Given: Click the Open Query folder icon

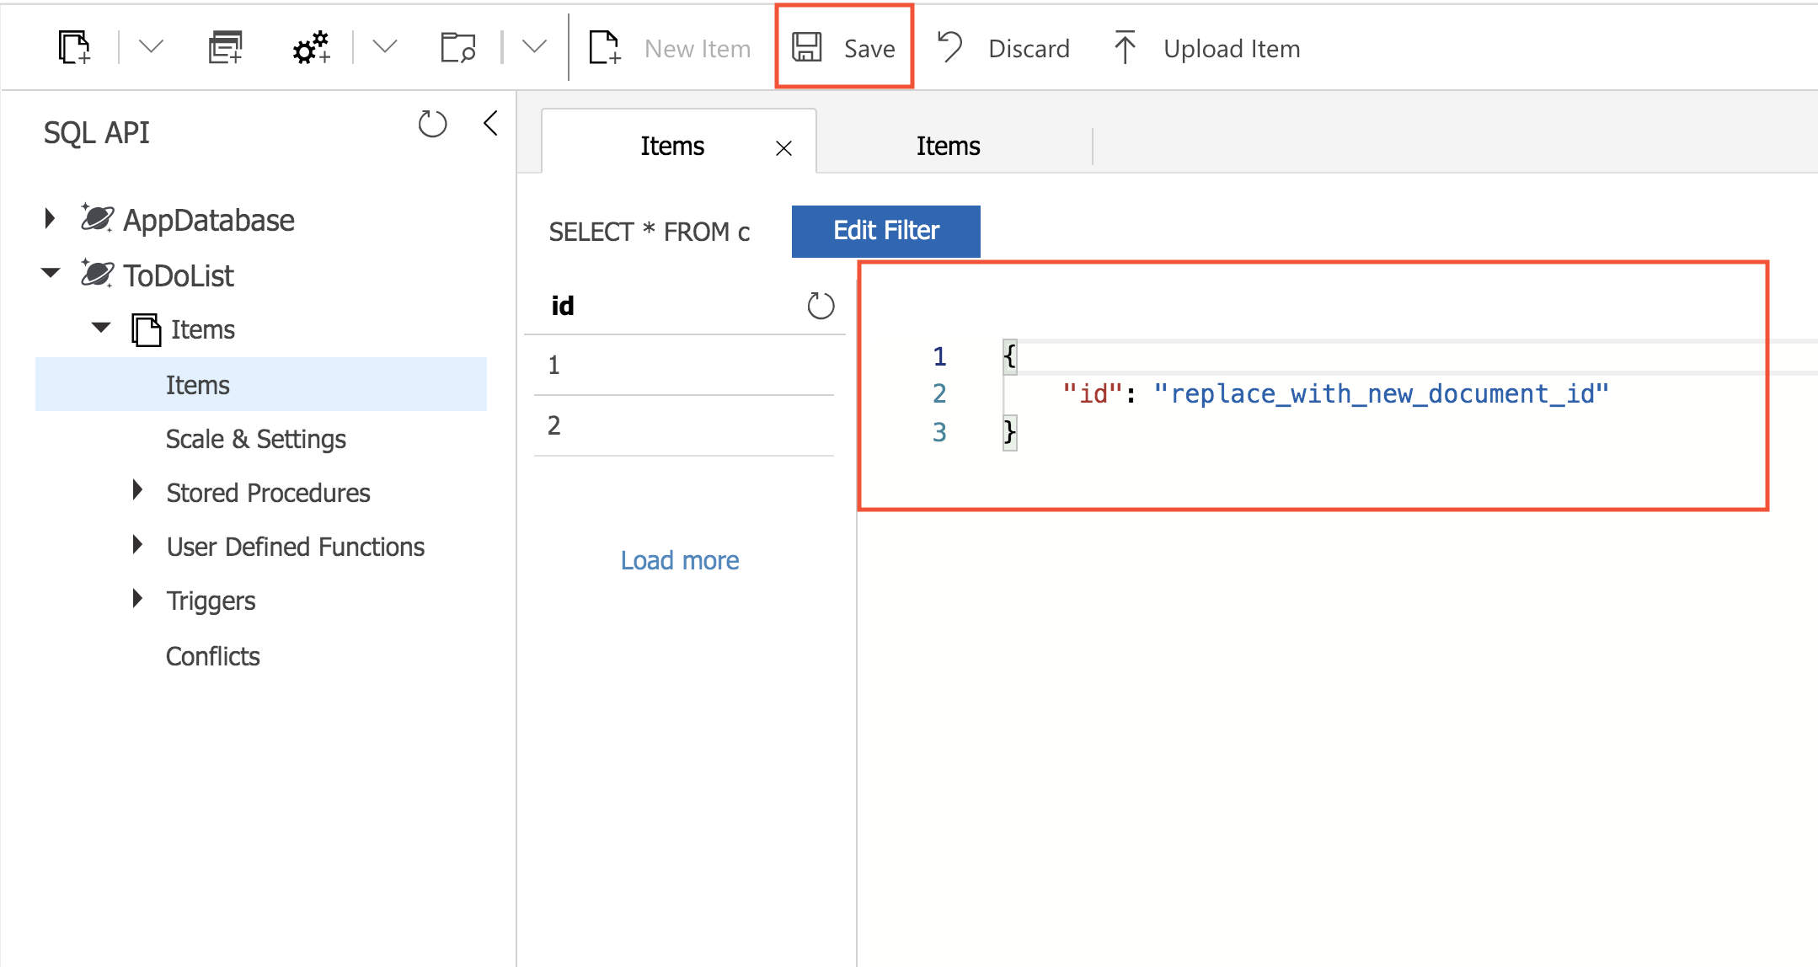Looking at the screenshot, I should click(x=458, y=47).
